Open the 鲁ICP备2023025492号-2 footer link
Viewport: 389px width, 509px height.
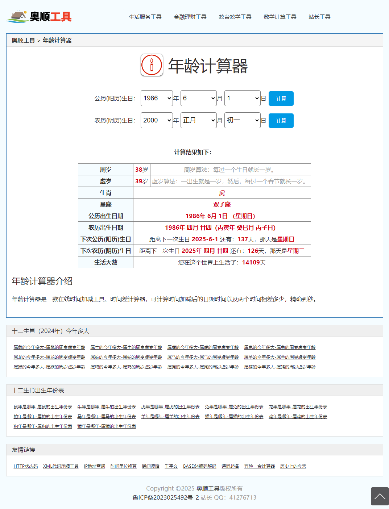[166, 497]
